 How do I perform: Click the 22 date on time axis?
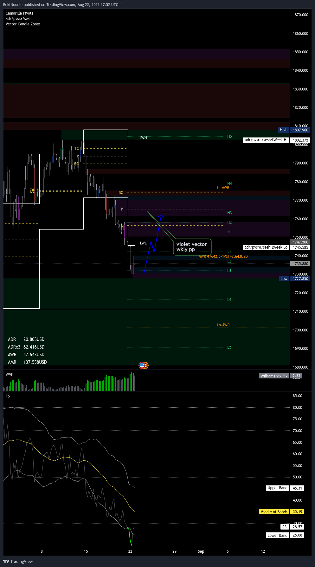(130, 551)
